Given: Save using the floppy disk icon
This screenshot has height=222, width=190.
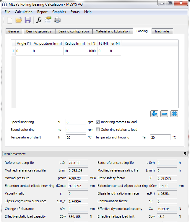Looking at the screenshot, I should 28,20.
